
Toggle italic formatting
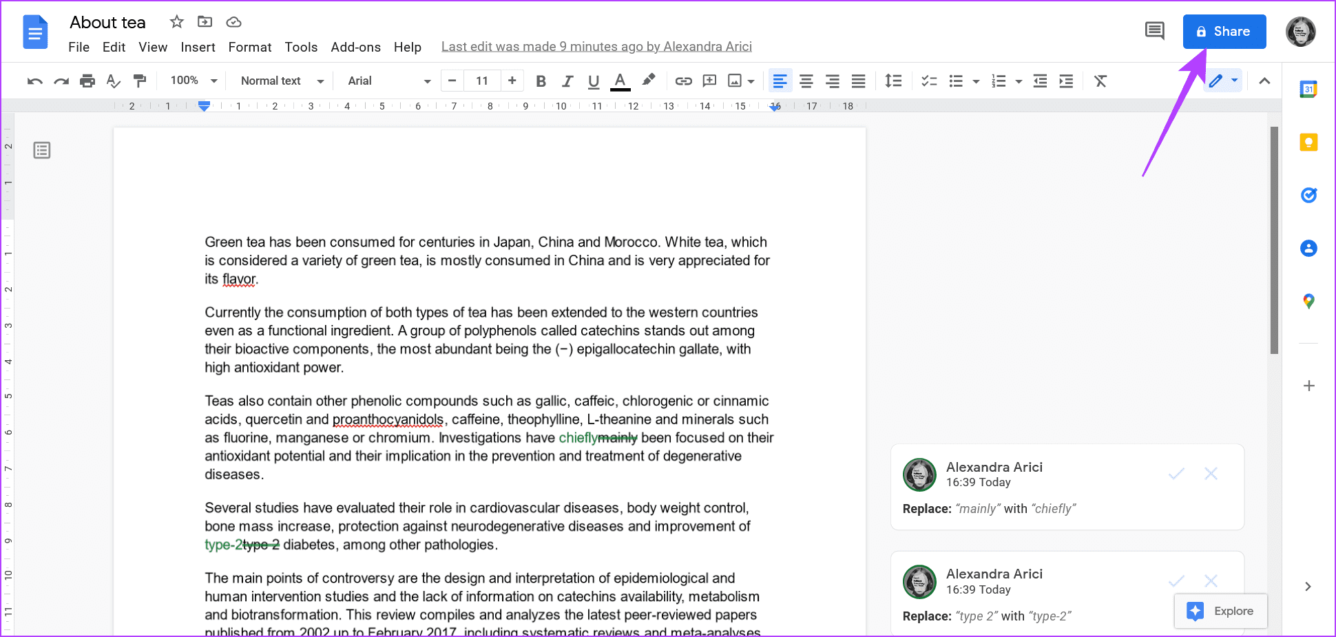click(567, 81)
